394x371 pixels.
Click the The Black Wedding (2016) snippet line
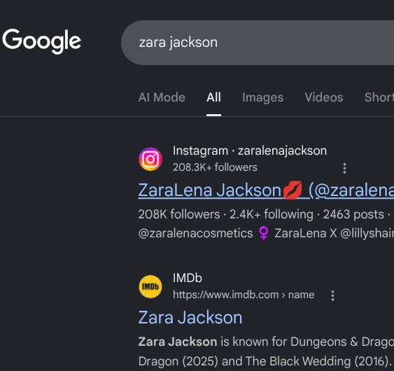point(265,361)
